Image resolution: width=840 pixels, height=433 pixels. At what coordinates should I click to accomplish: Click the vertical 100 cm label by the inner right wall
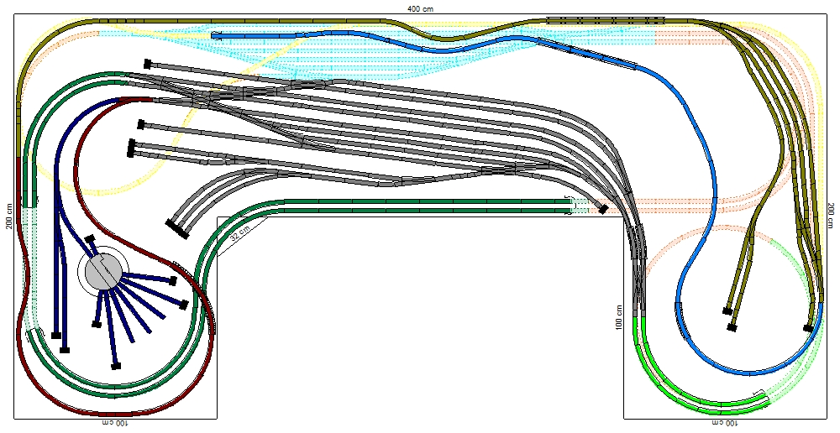click(x=619, y=317)
